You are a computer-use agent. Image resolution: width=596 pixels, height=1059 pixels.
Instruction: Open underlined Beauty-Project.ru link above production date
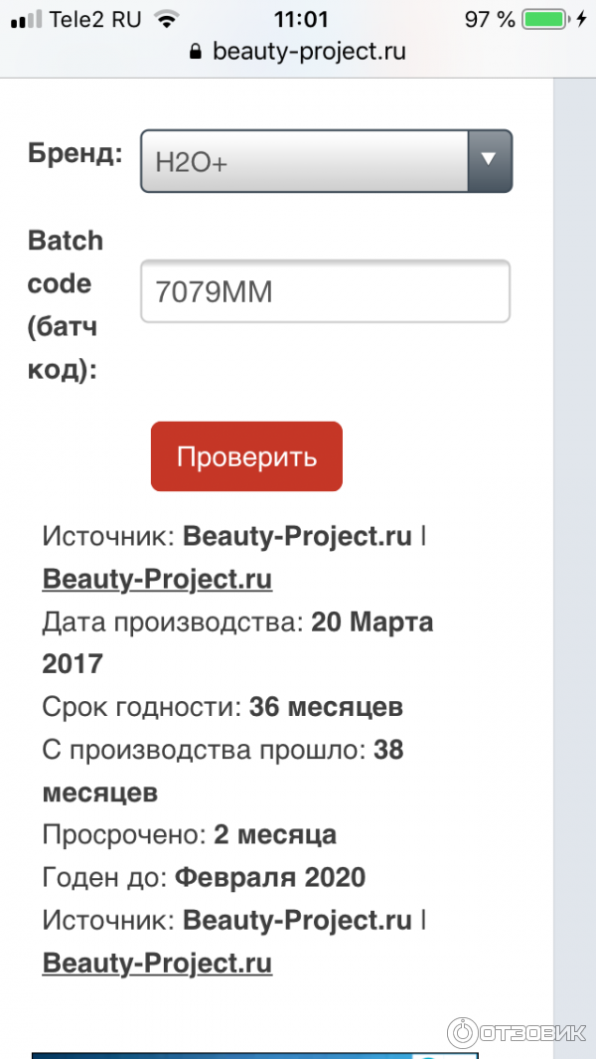point(157,579)
